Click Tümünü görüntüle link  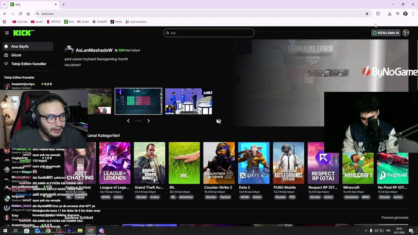tap(395, 218)
